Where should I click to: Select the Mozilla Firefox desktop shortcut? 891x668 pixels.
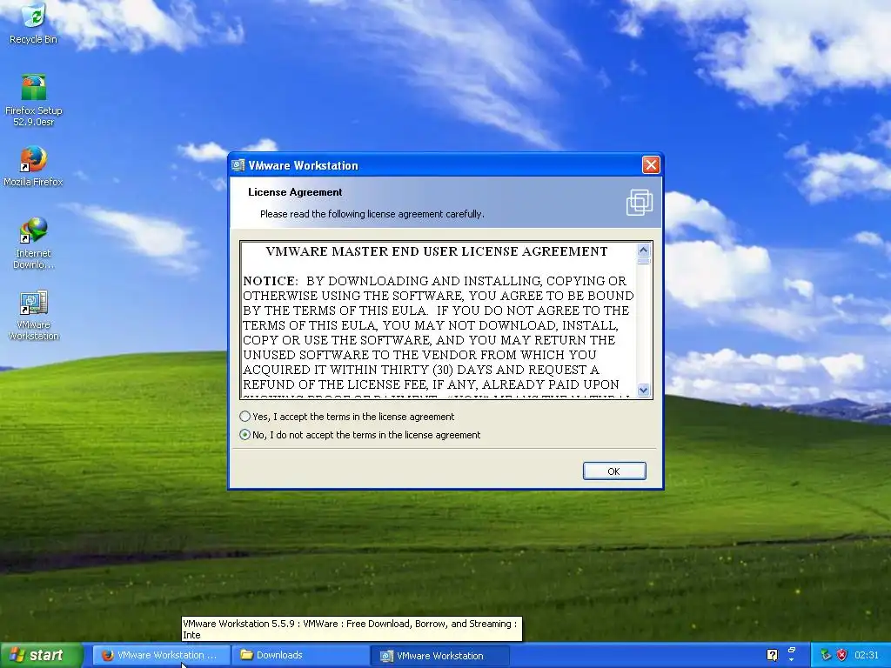pos(34,166)
